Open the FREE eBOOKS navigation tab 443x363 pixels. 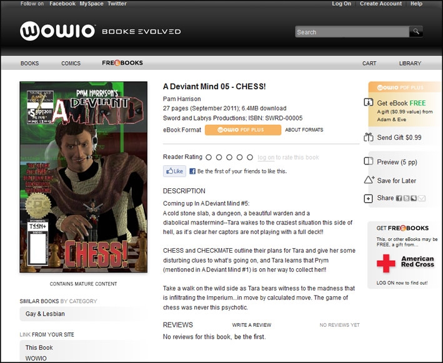coord(122,63)
